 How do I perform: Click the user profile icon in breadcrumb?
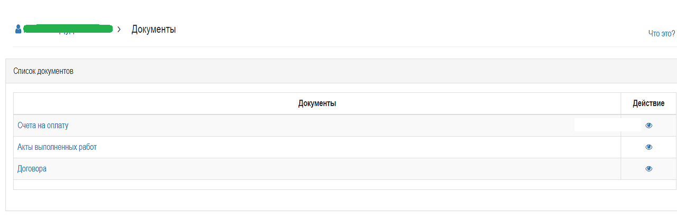tap(19, 28)
